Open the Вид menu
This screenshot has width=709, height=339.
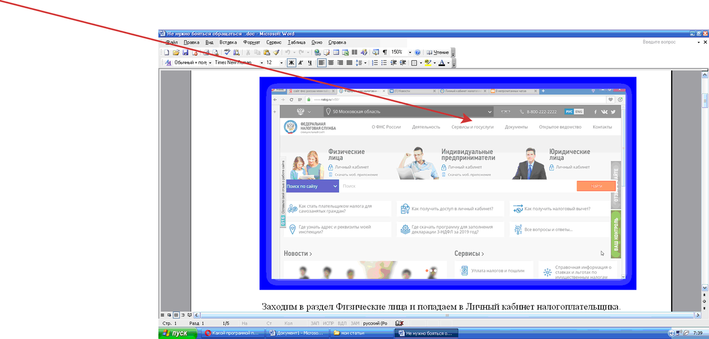point(209,42)
